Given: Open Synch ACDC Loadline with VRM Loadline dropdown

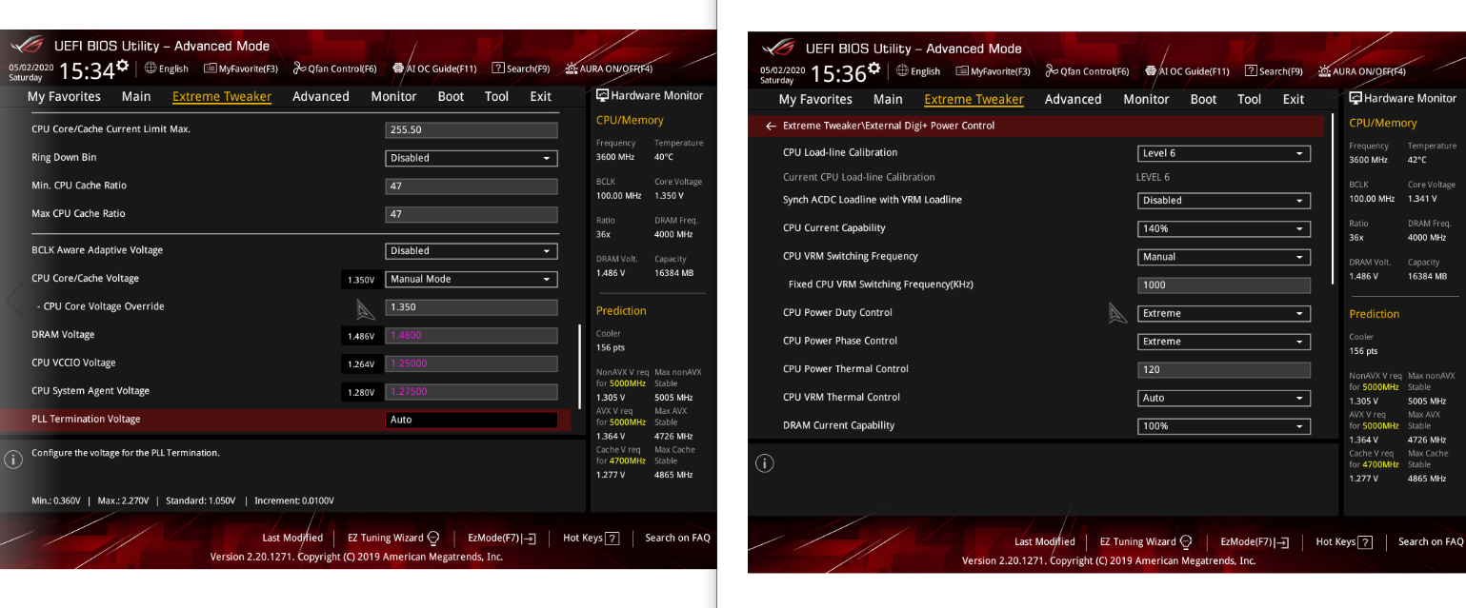Looking at the screenshot, I should coord(1224,201).
